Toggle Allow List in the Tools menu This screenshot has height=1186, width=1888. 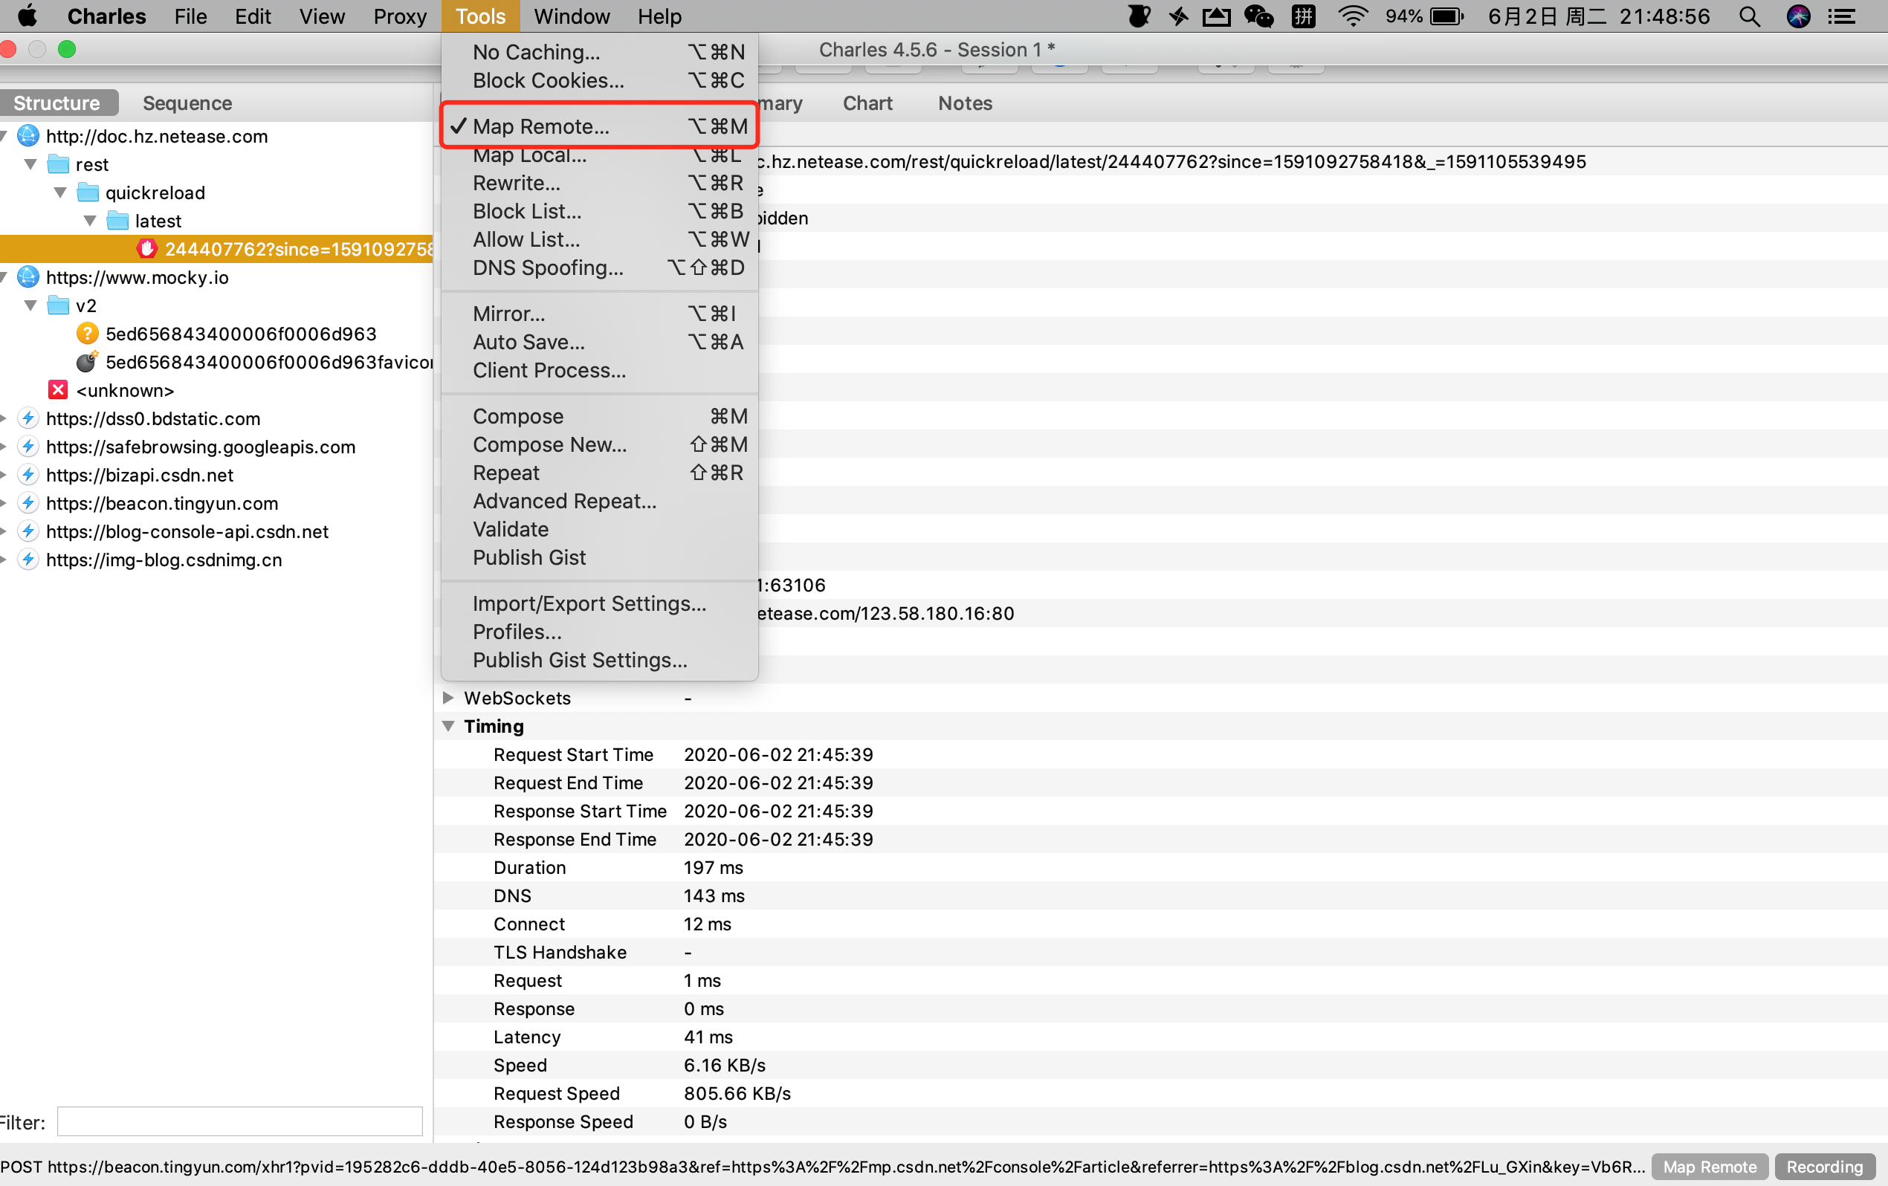(599, 239)
